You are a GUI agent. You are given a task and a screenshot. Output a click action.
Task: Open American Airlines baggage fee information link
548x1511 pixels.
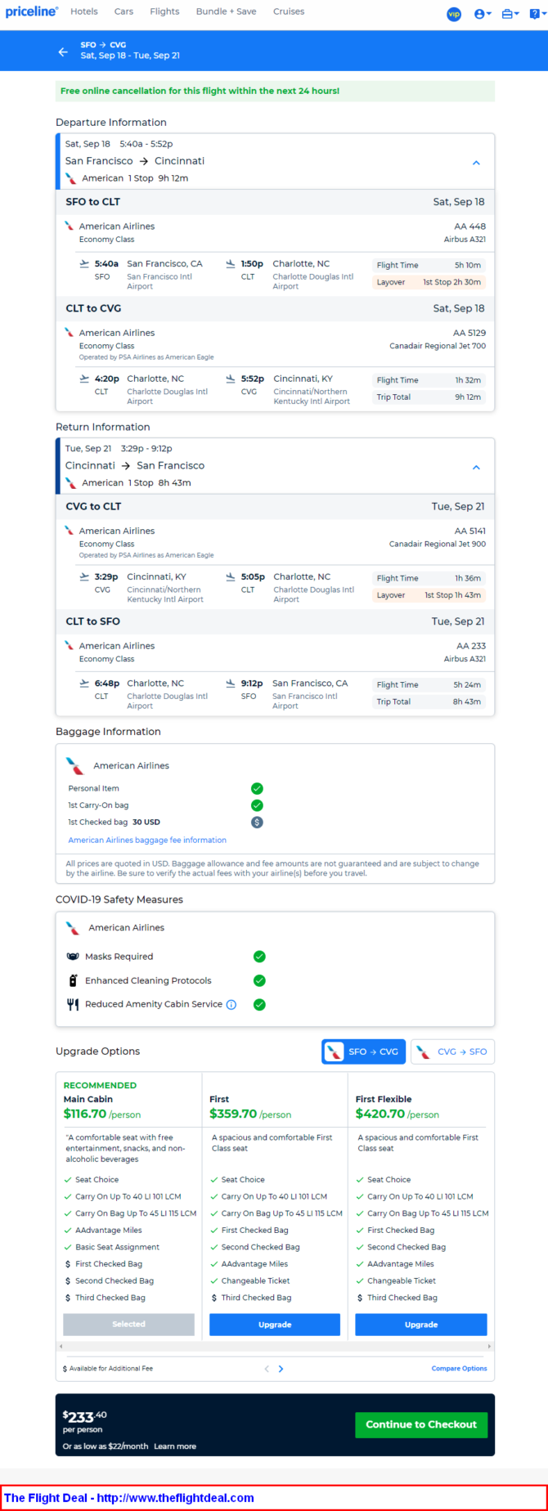147,840
